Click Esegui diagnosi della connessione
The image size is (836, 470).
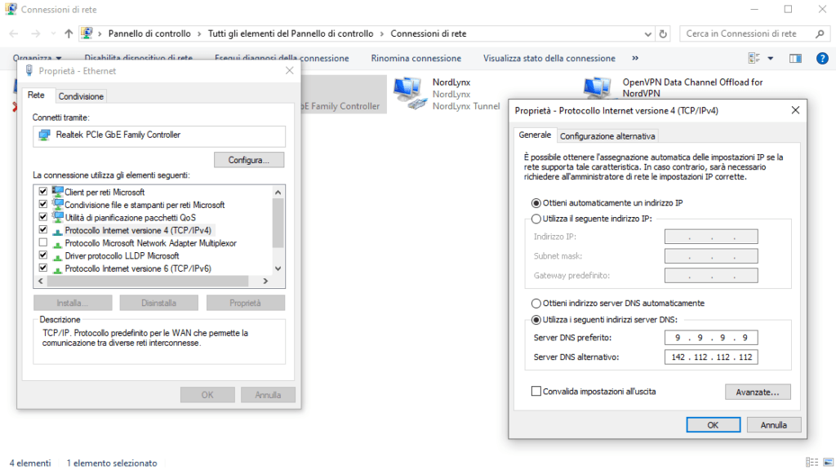[282, 58]
